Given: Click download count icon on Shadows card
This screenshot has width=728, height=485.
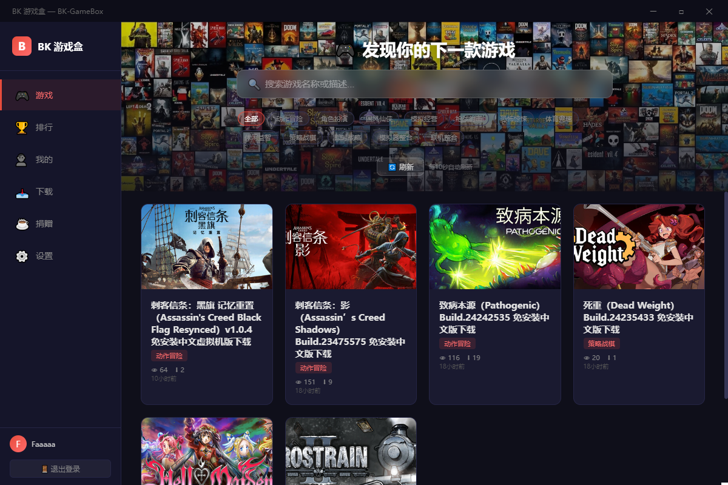Looking at the screenshot, I should pos(325,382).
